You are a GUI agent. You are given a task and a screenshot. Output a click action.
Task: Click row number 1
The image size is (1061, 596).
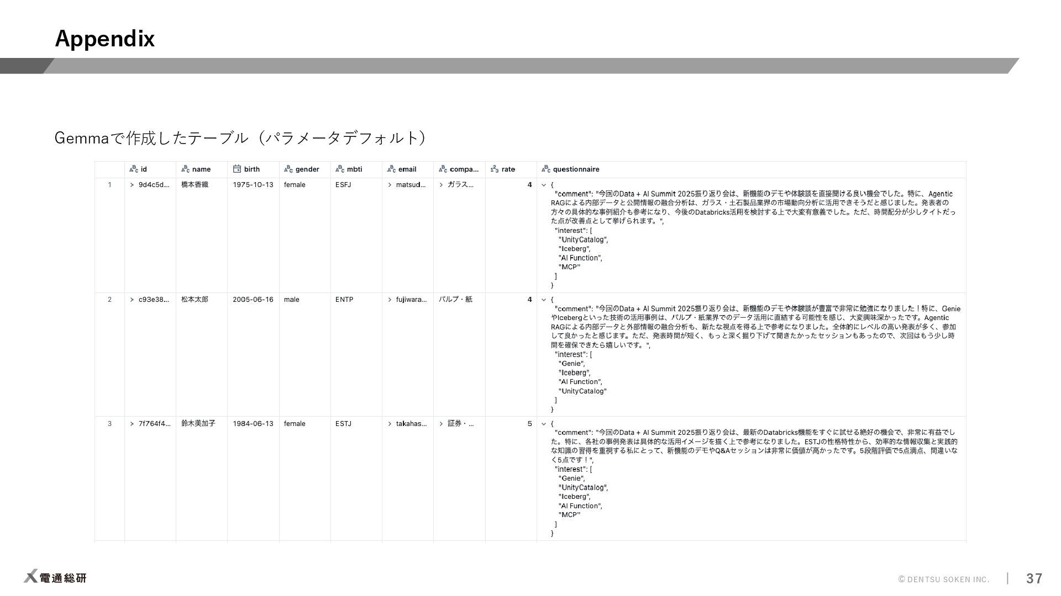[x=109, y=185]
